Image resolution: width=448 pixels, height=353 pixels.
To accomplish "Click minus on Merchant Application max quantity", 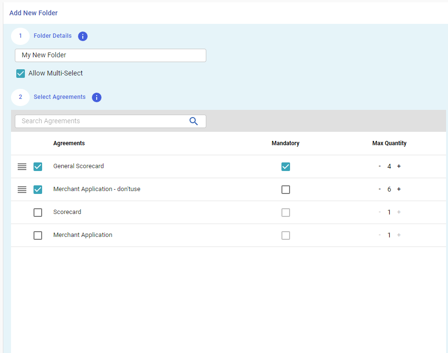I will [x=380, y=235].
